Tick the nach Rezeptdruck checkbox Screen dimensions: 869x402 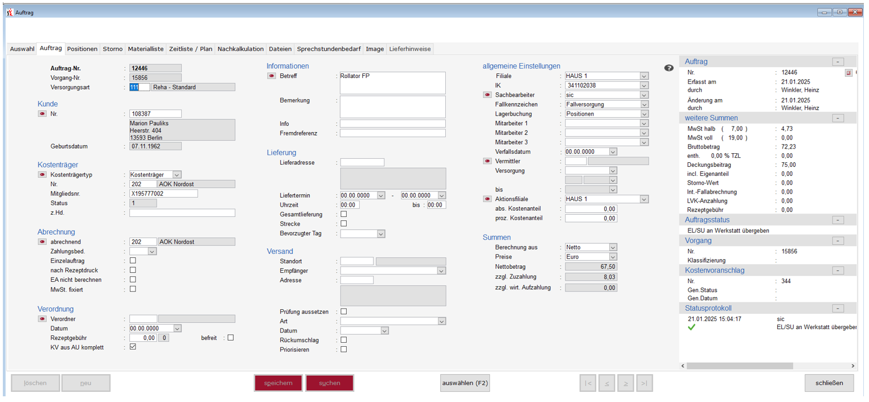pyautogui.click(x=133, y=270)
